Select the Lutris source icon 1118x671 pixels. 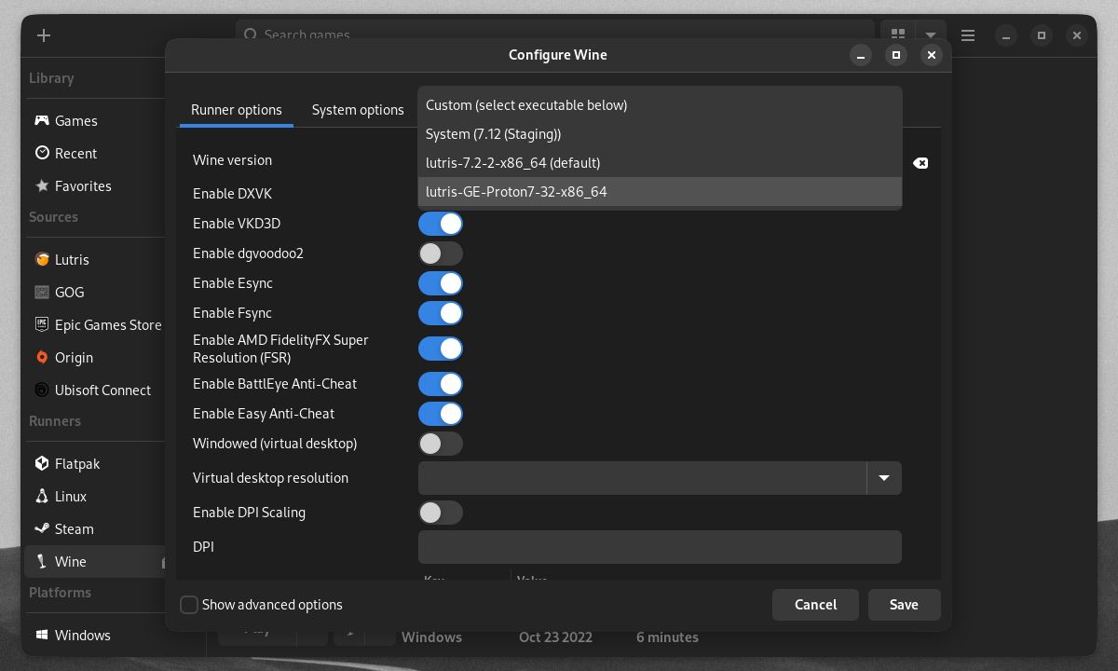(x=42, y=259)
